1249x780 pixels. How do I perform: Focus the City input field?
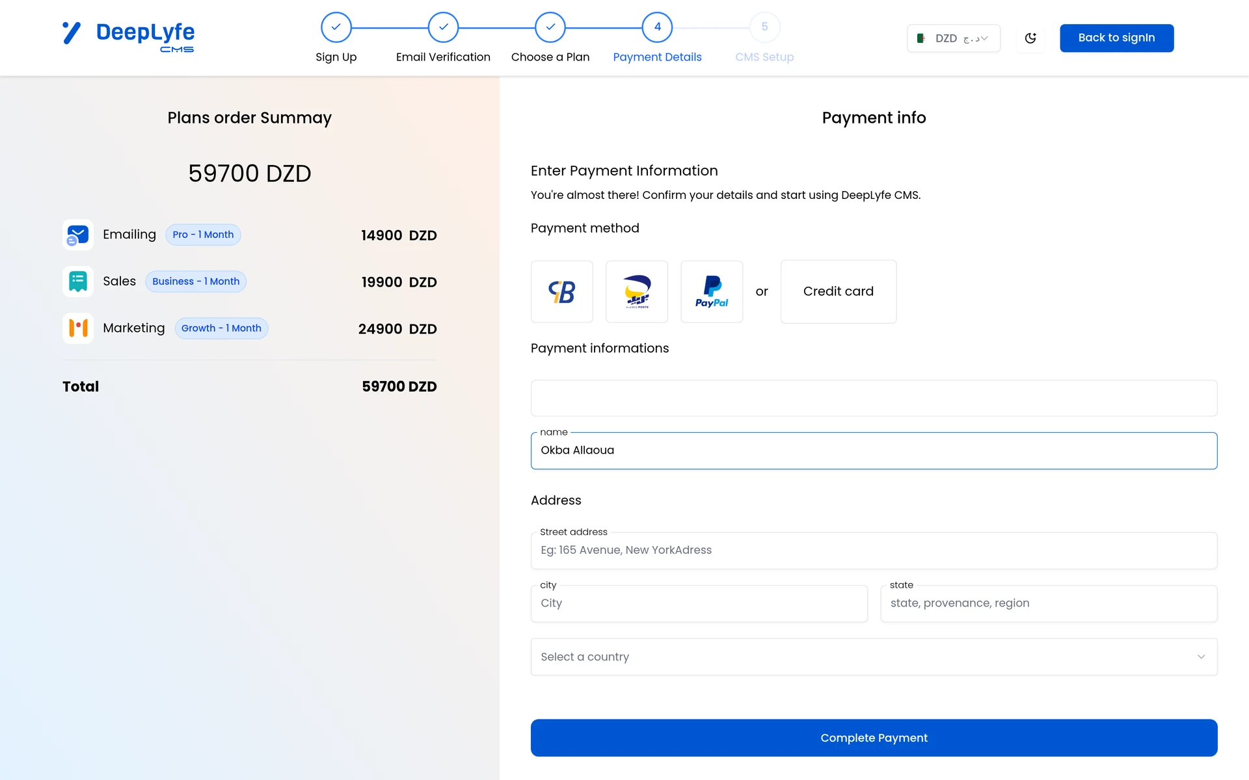pos(699,603)
